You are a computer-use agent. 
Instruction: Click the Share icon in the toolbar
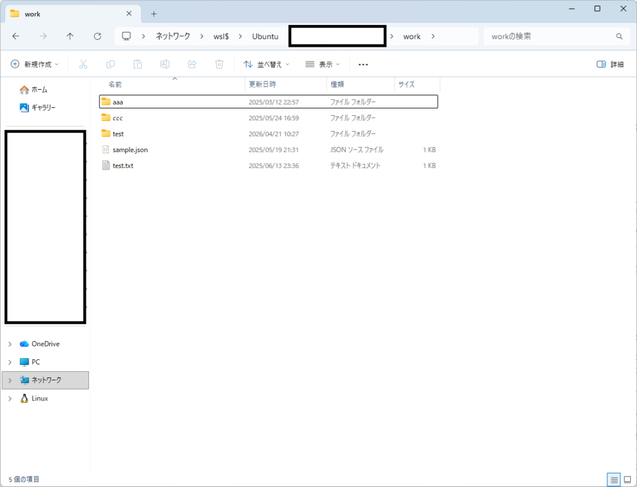point(192,64)
